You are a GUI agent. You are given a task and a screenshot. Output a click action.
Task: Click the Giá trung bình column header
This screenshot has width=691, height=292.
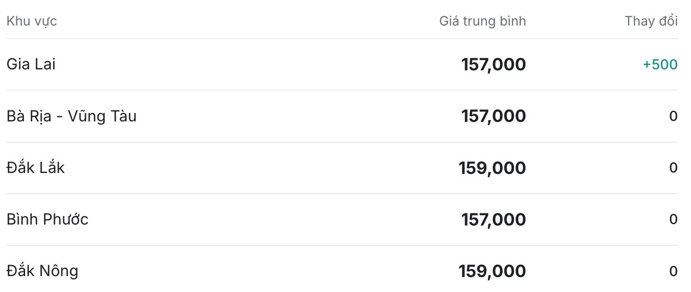[x=483, y=21]
